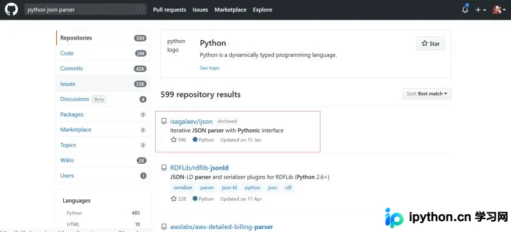Open the 'Sort: Best match' dropdown
This screenshot has width=511, height=232.
coord(427,94)
